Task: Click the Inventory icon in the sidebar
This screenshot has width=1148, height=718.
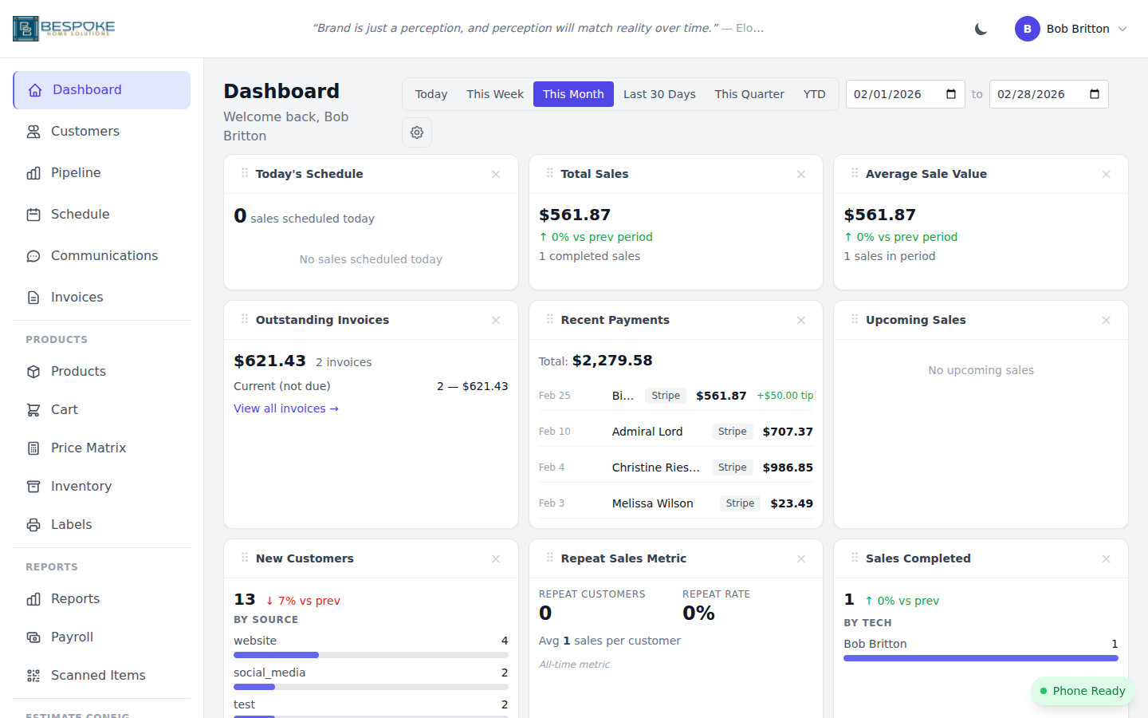Action: (x=35, y=486)
